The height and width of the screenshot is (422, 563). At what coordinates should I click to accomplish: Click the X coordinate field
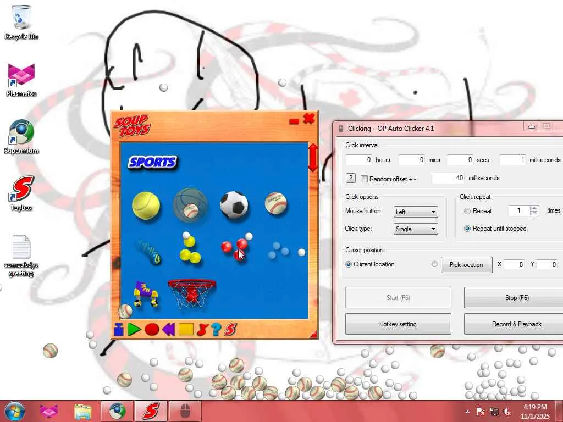[x=514, y=265]
